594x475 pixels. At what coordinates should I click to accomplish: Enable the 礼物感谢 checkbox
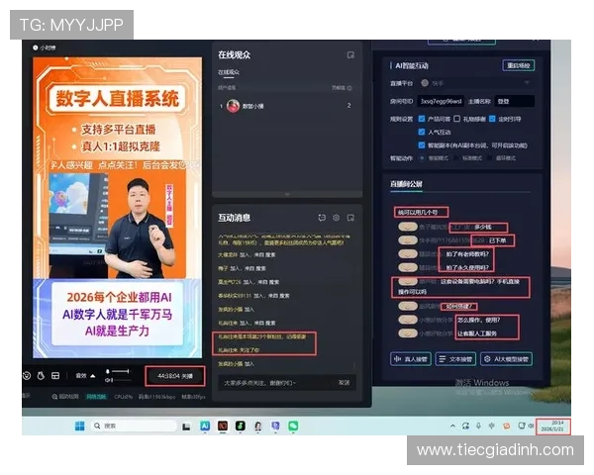tap(456, 119)
